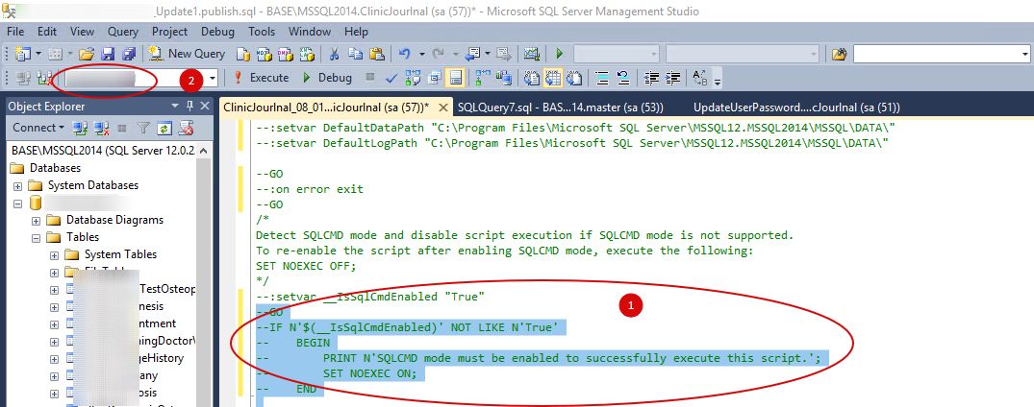Open the Project menu
Viewport: 1034px width, 407px height.
pyautogui.click(x=170, y=32)
